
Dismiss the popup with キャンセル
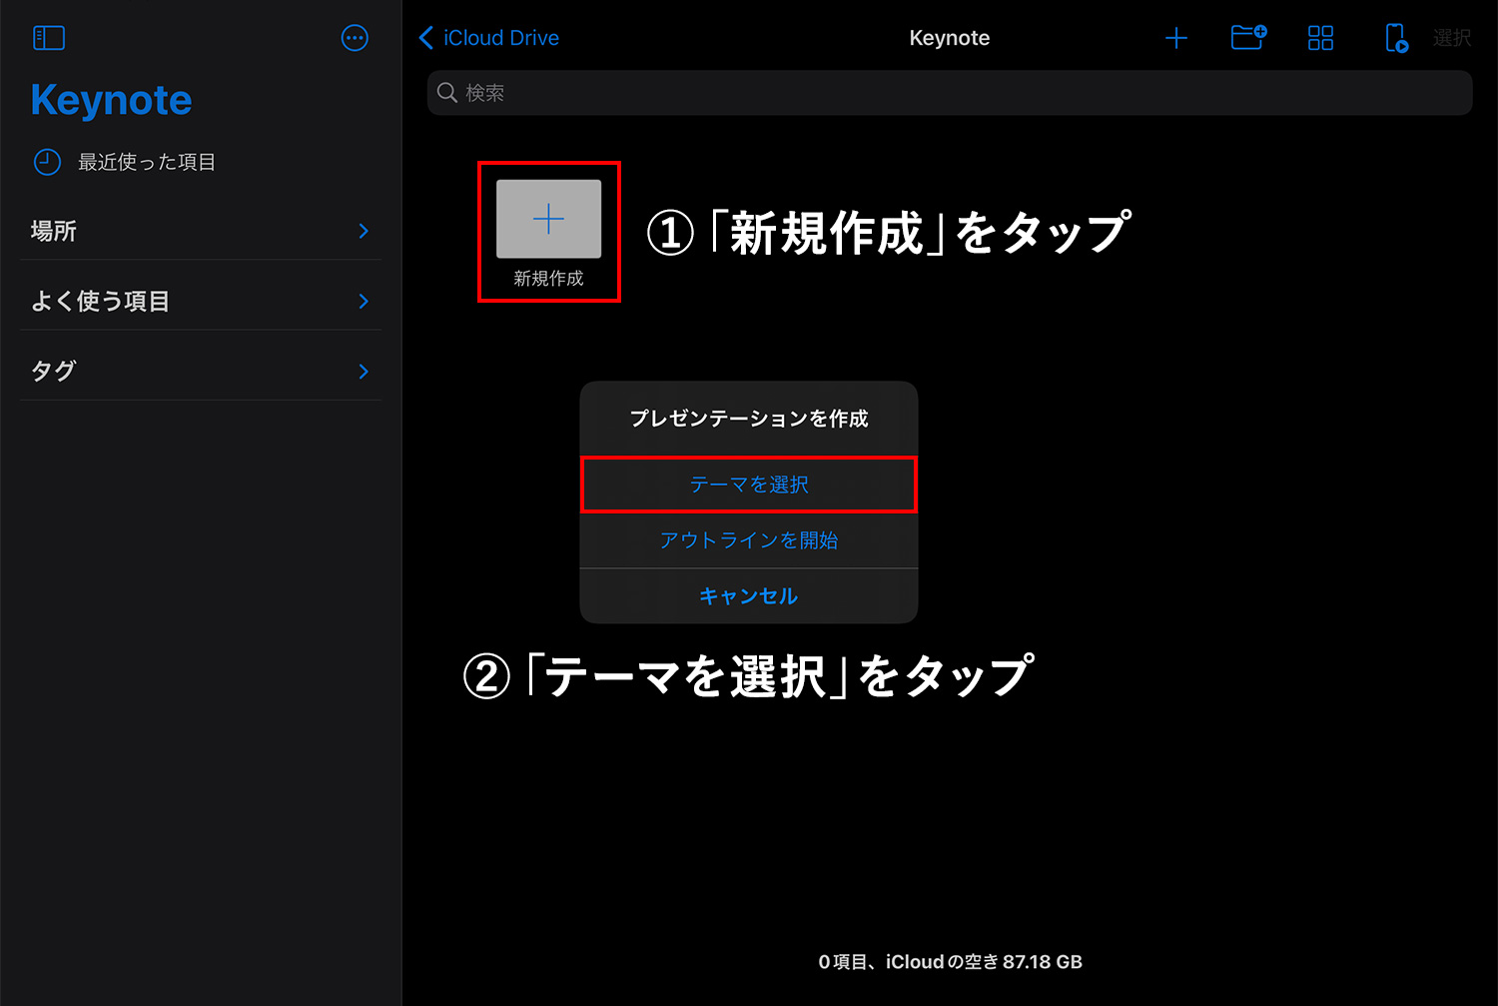pyautogui.click(x=749, y=596)
